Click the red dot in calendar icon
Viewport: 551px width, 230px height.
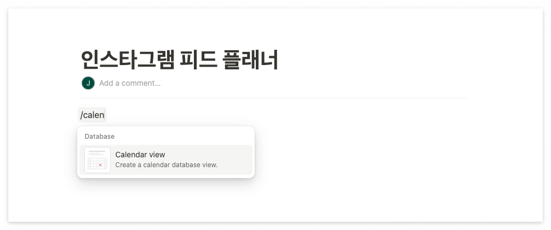pyautogui.click(x=100, y=165)
